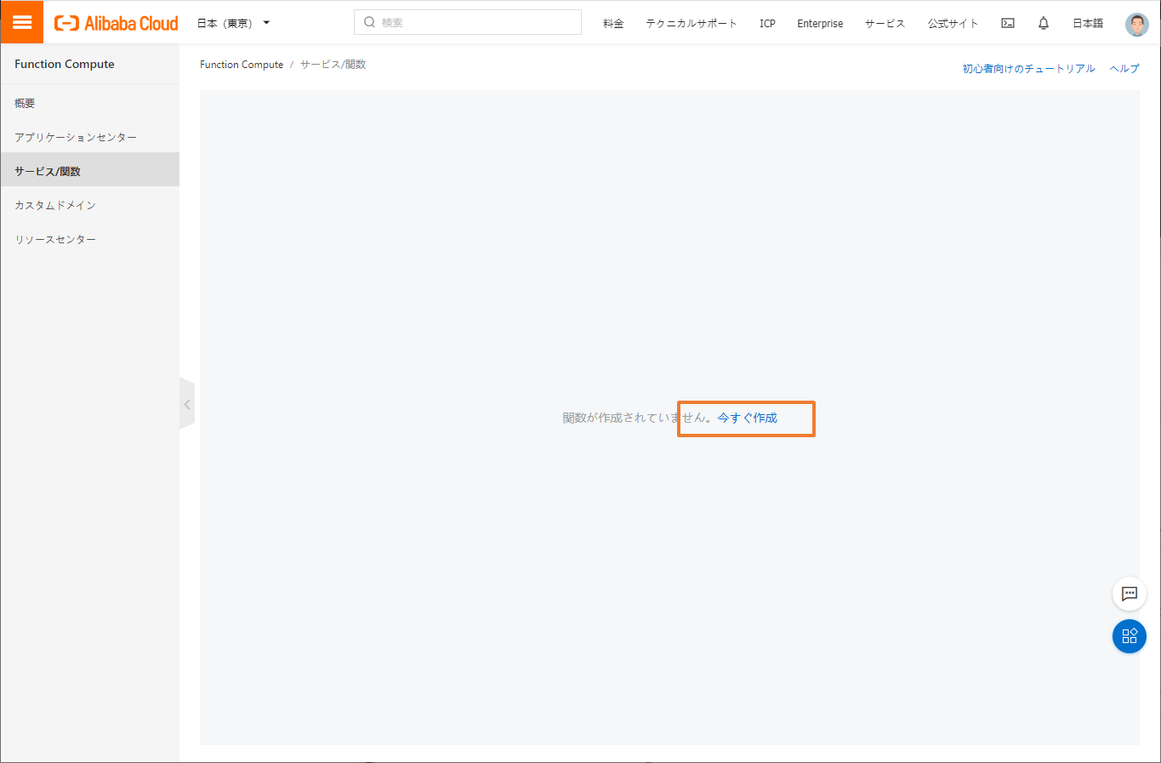This screenshot has width=1161, height=763.
Task: Open the ヘルプ link
Action: click(1124, 68)
